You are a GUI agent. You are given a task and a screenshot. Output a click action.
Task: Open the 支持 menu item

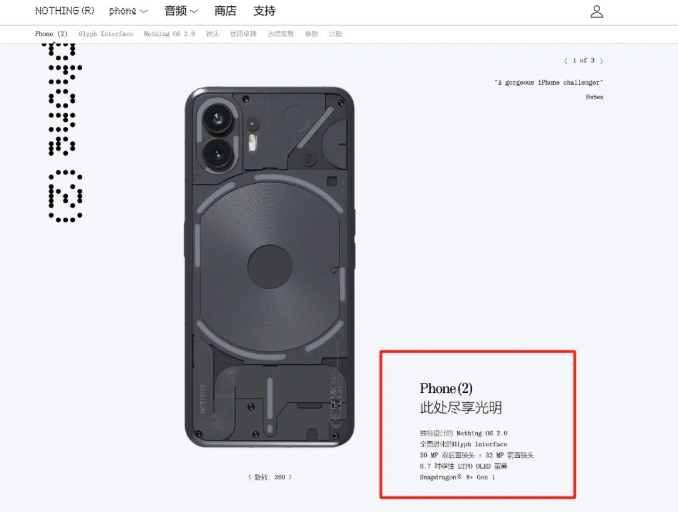[264, 11]
